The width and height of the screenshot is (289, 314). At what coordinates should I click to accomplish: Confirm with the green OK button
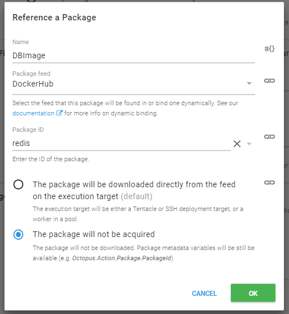coord(253,293)
